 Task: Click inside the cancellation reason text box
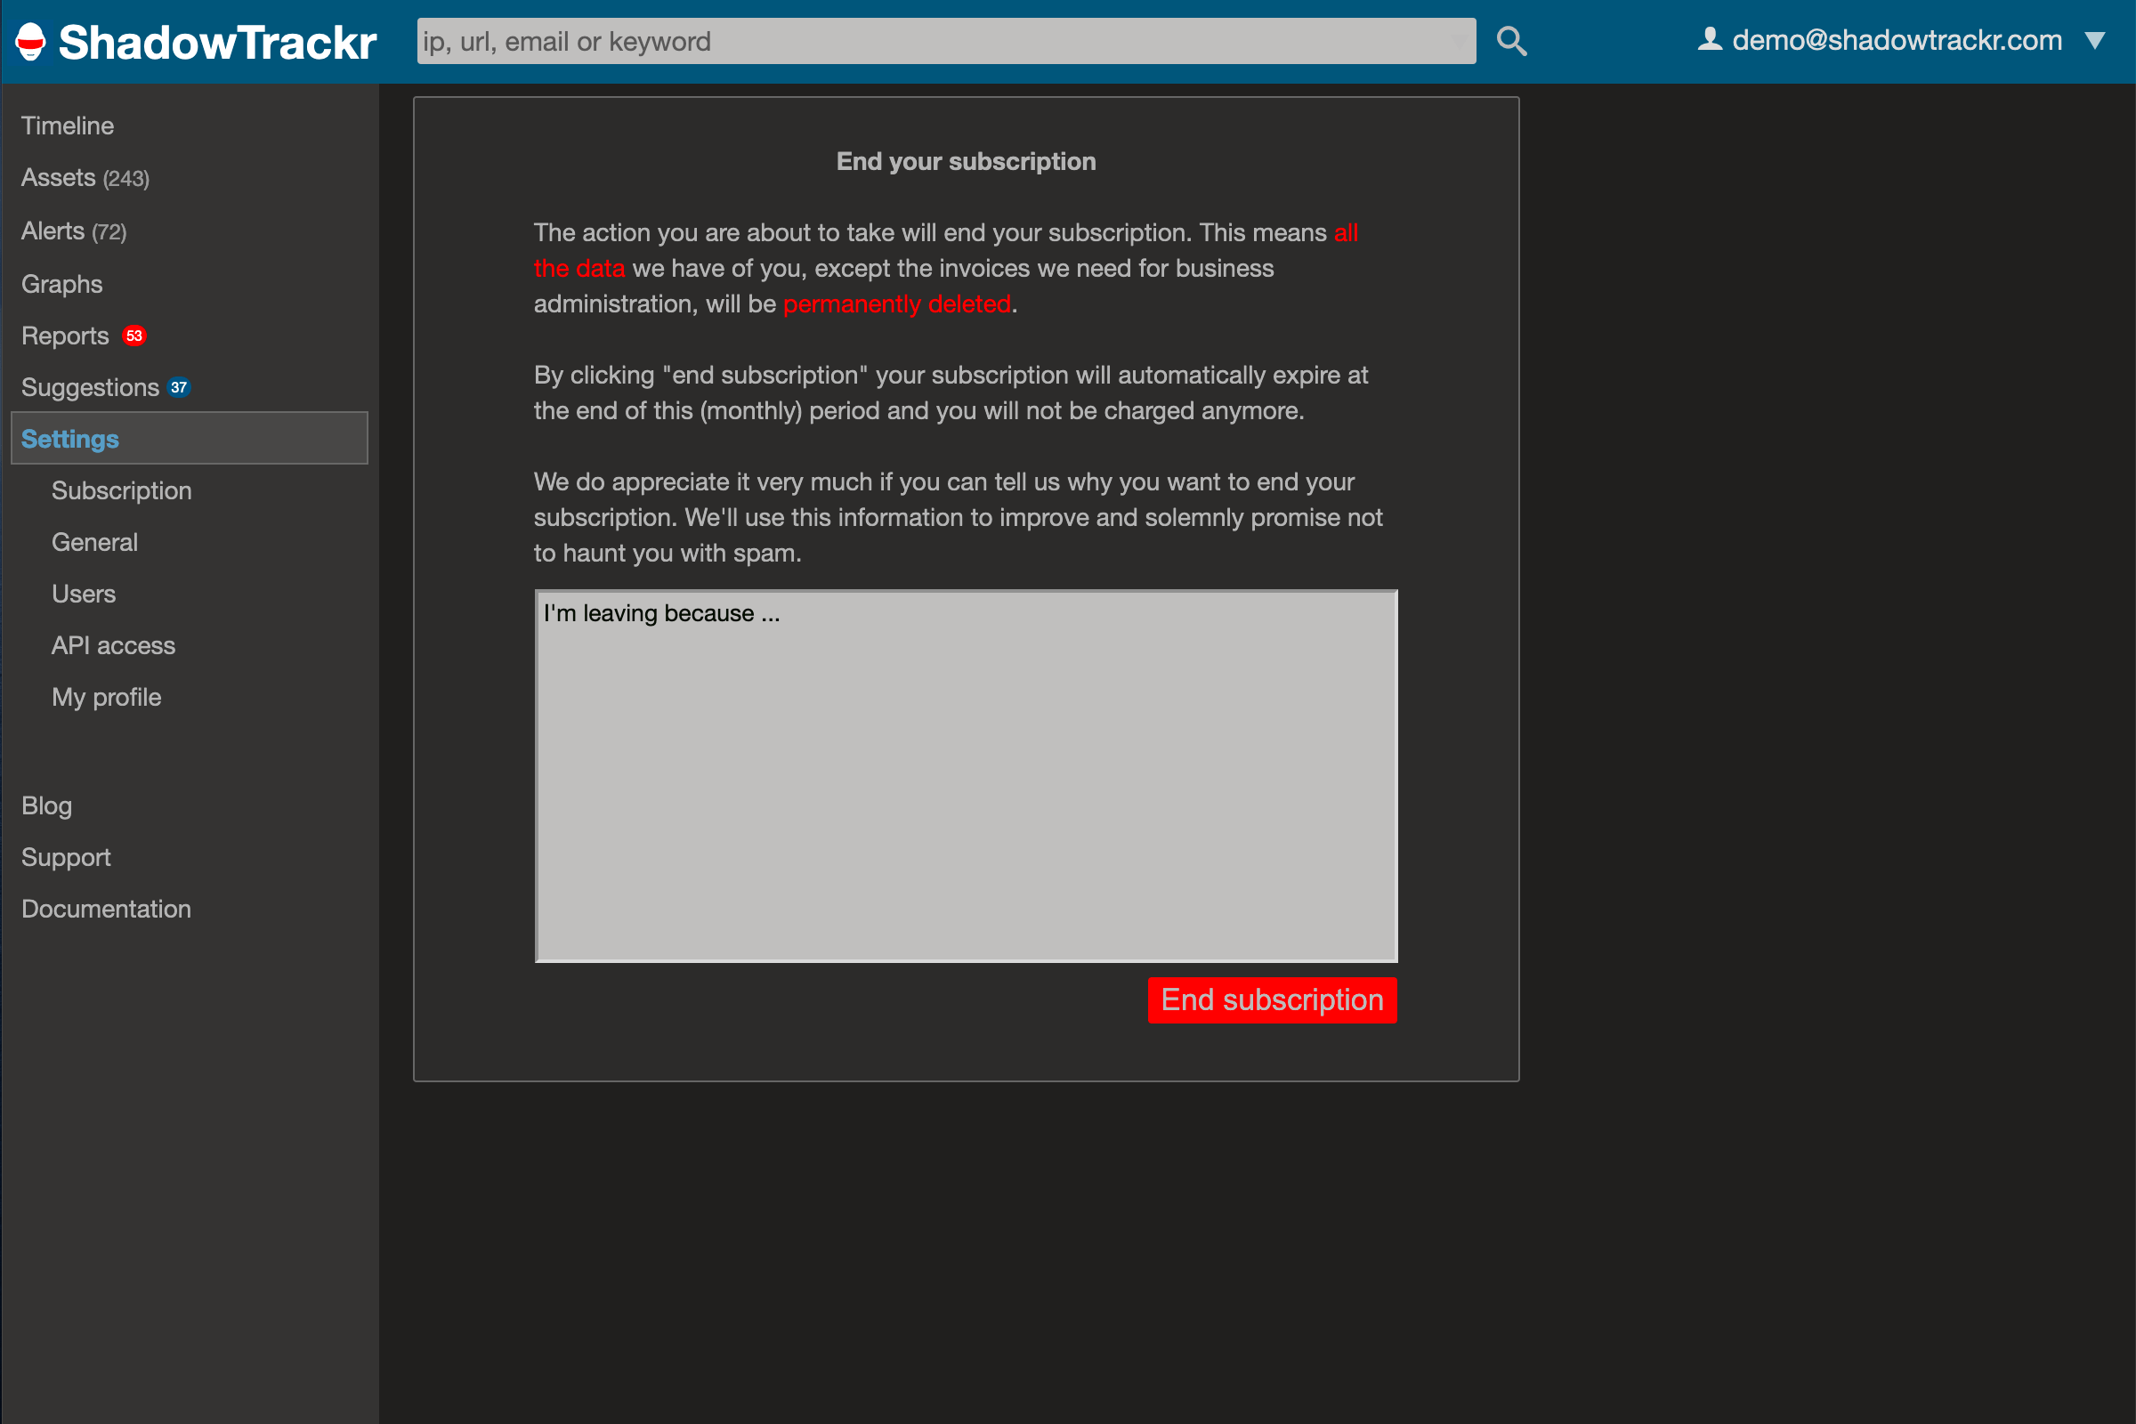965,772
